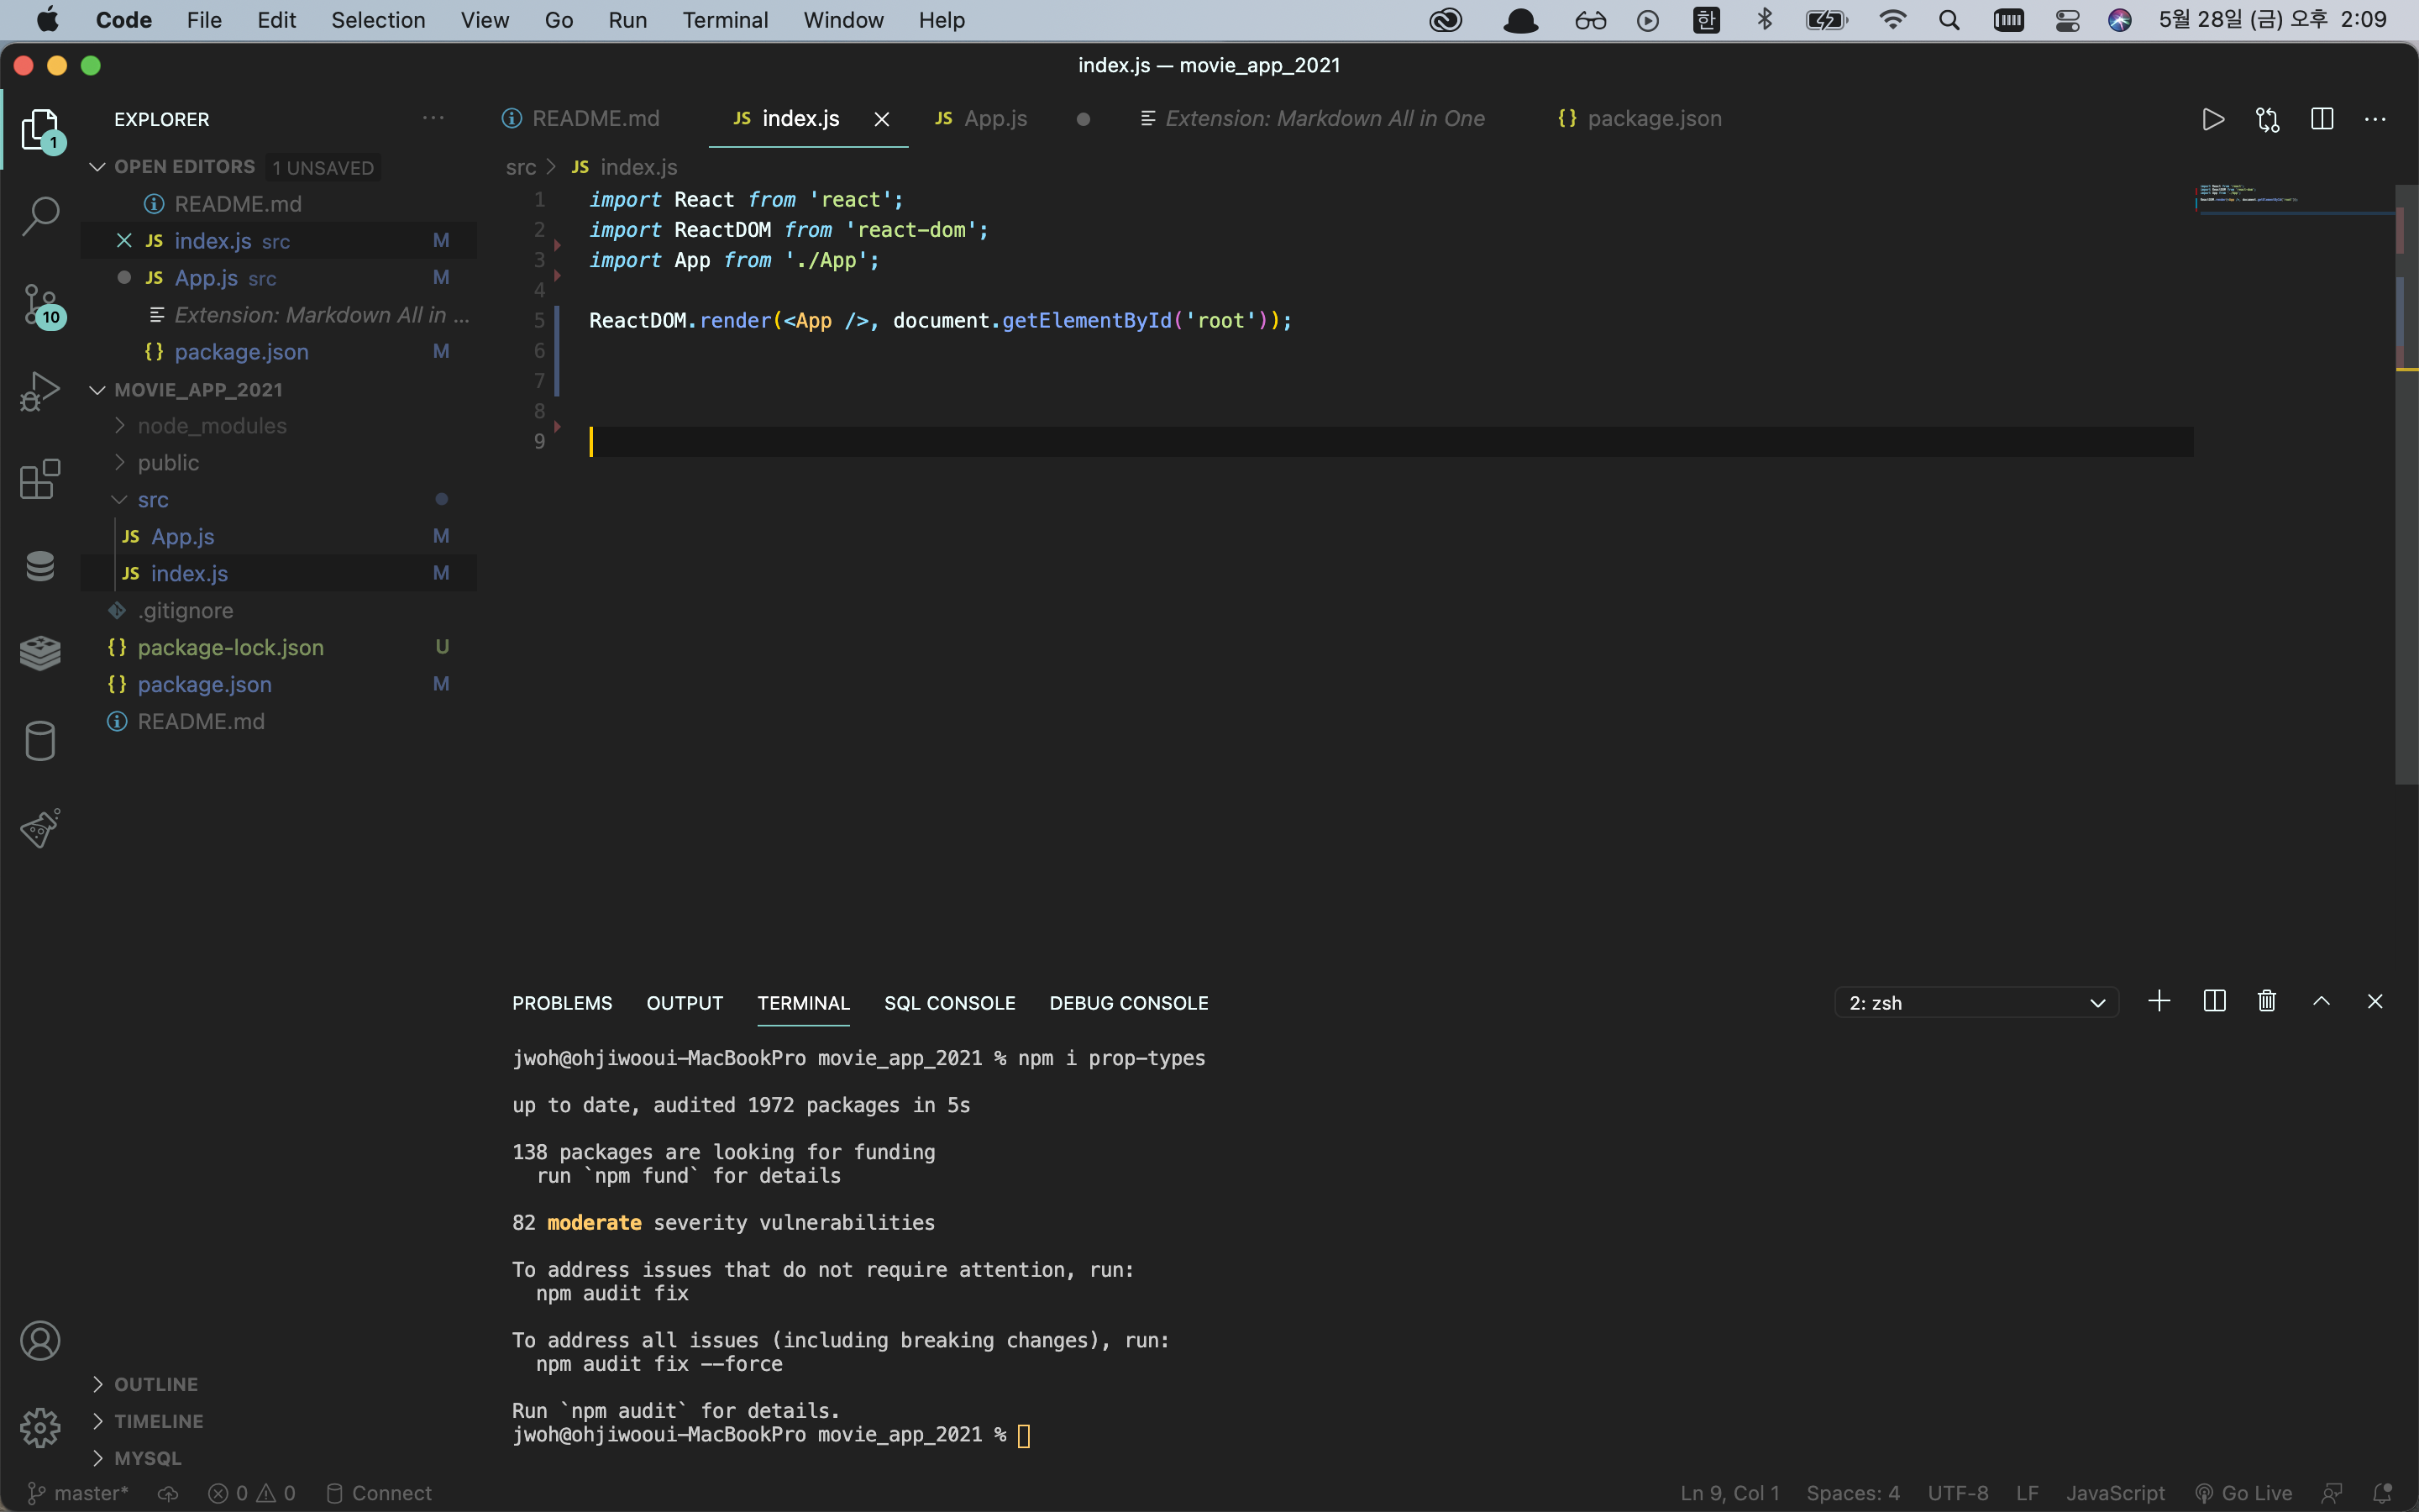Open the Extensions view

pyautogui.click(x=40, y=479)
